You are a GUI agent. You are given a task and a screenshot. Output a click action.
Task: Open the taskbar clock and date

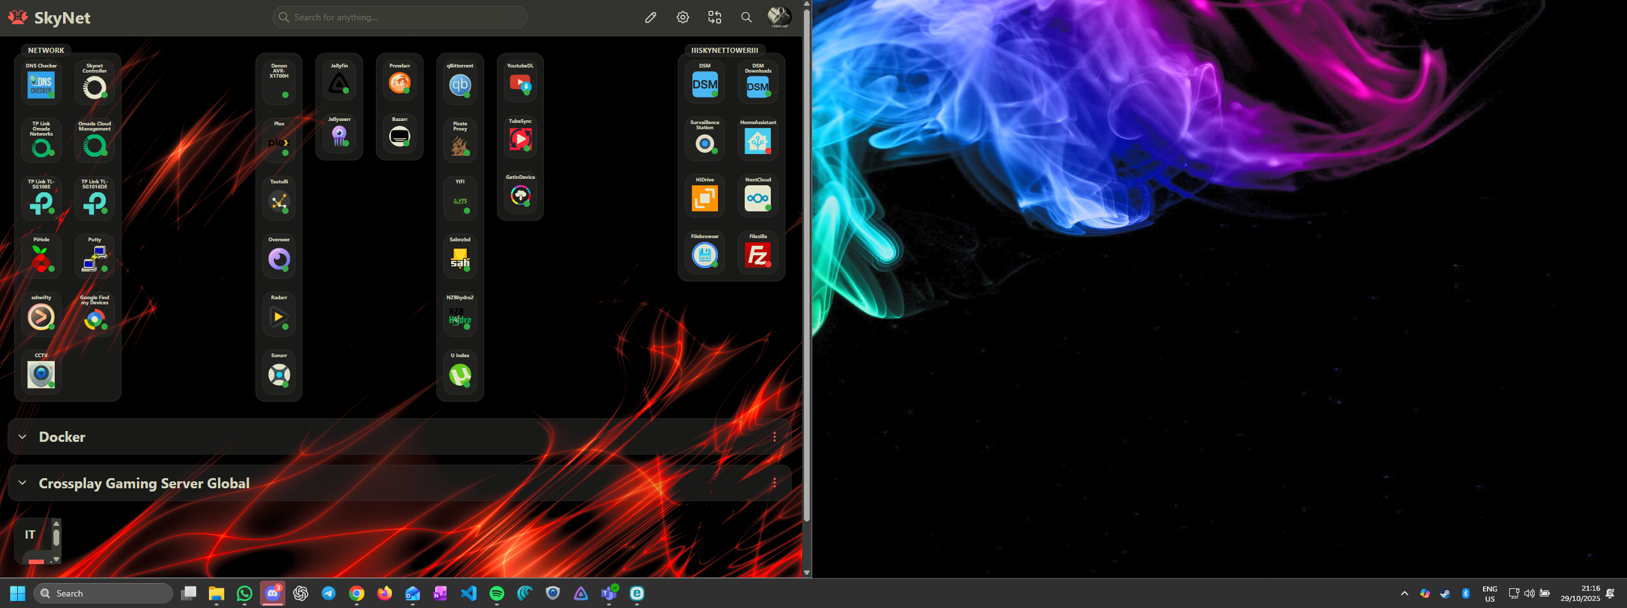(x=1580, y=593)
